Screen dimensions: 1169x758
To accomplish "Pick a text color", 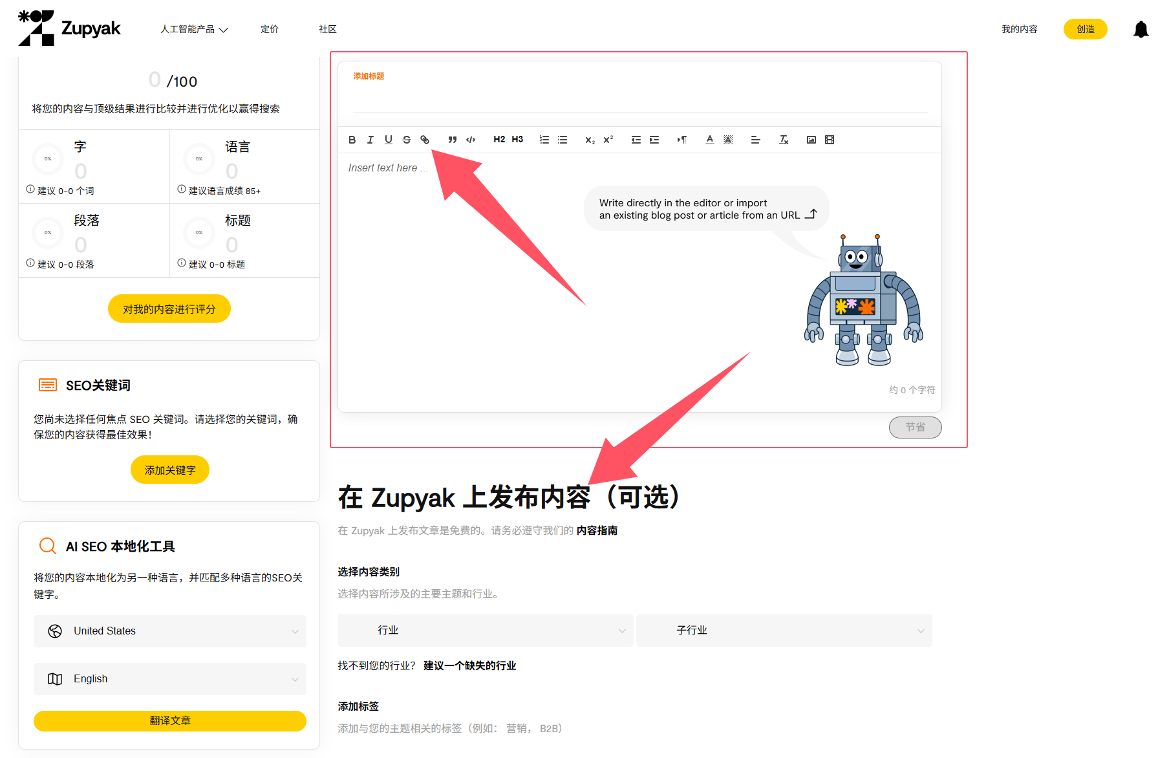I will pos(710,140).
